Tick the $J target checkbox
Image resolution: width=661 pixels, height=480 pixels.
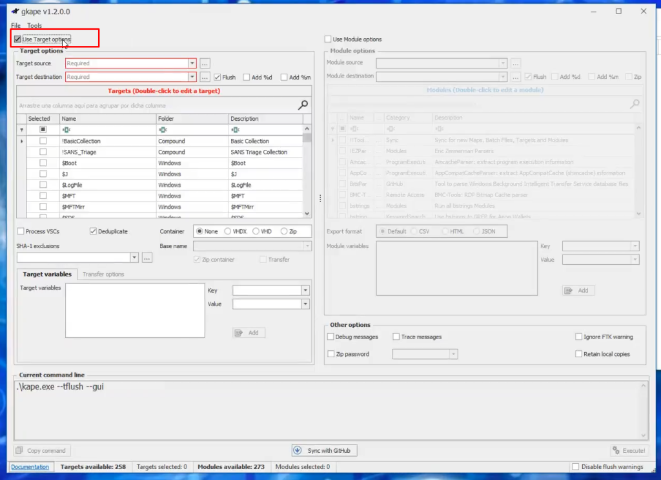pyautogui.click(x=43, y=174)
